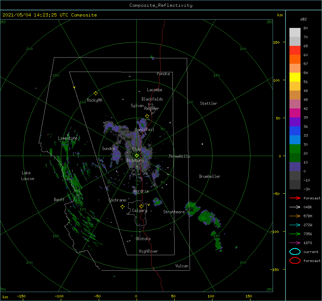Viewport: 322px width, 301px height.
Task: Click the Strathmore city label
Action: point(174,212)
